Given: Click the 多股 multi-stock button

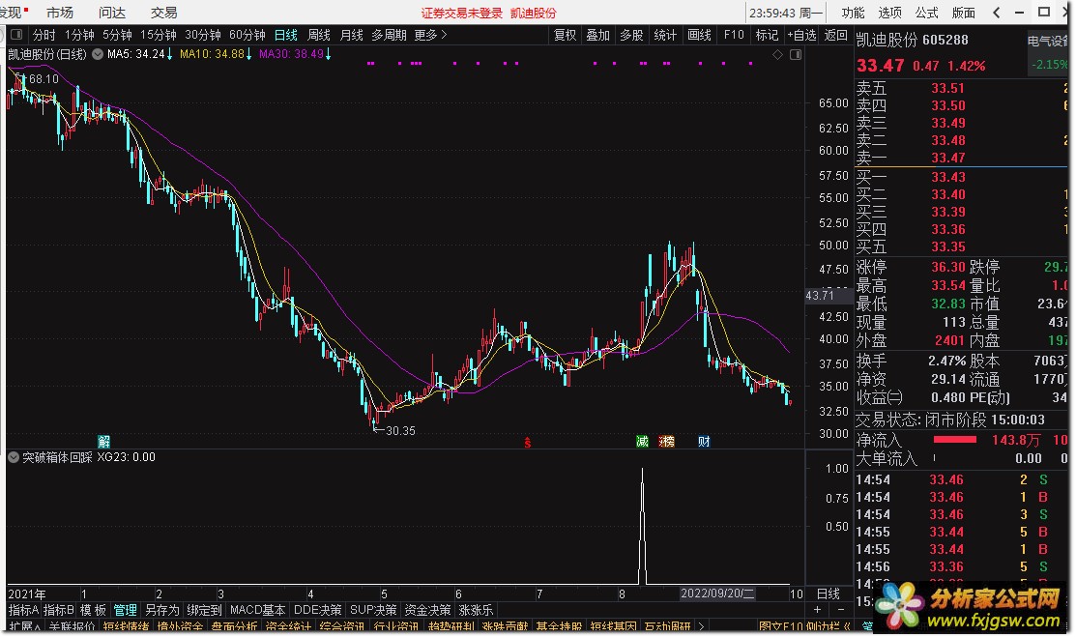Looking at the screenshot, I should [631, 35].
